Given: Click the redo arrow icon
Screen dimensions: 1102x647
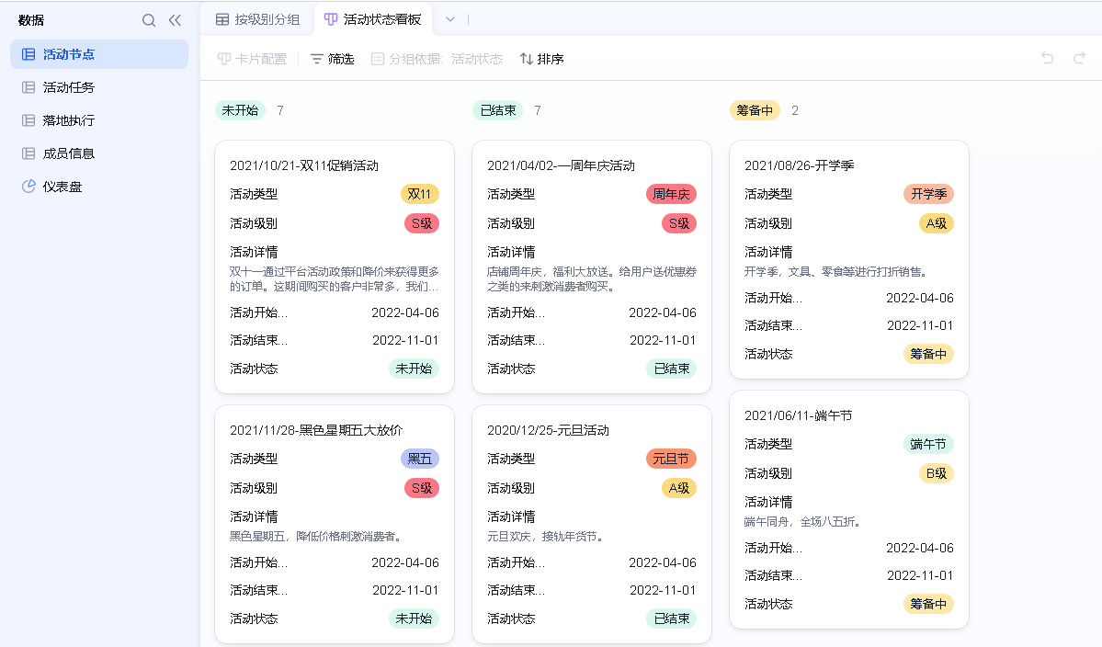Looking at the screenshot, I should [1079, 59].
